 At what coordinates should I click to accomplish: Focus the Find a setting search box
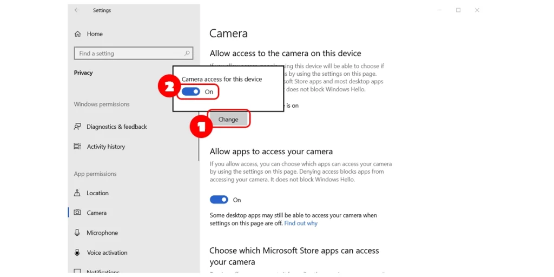(129, 54)
